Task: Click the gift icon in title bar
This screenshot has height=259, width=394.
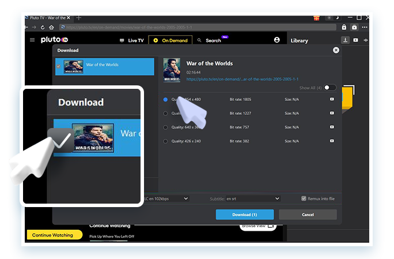Action: (x=316, y=18)
